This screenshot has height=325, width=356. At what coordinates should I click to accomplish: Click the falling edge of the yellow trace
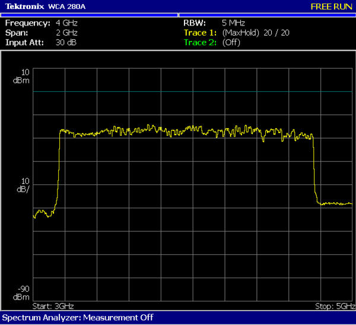click(x=314, y=172)
